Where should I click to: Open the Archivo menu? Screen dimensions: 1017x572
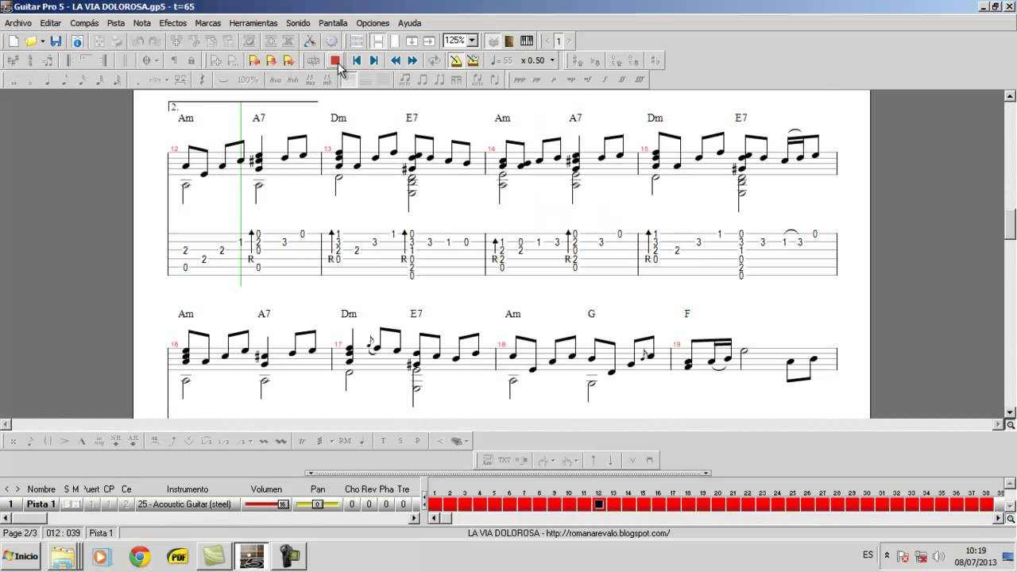[18, 23]
